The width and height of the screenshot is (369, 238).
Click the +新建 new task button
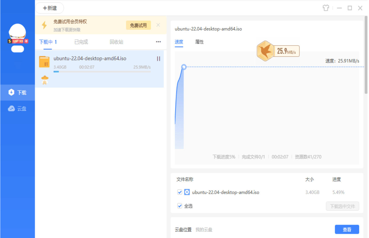coord(50,8)
